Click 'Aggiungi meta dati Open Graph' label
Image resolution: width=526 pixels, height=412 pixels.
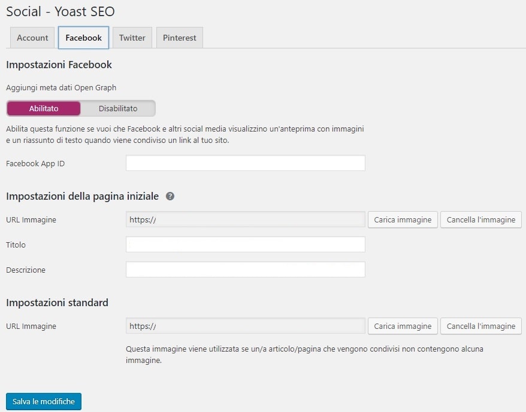pos(61,88)
